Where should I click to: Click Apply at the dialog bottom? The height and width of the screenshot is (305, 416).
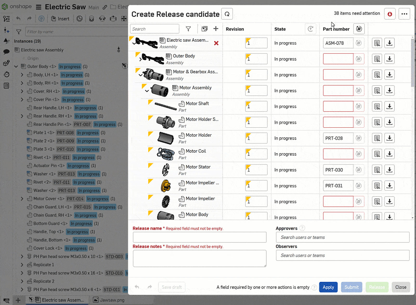(x=328, y=287)
